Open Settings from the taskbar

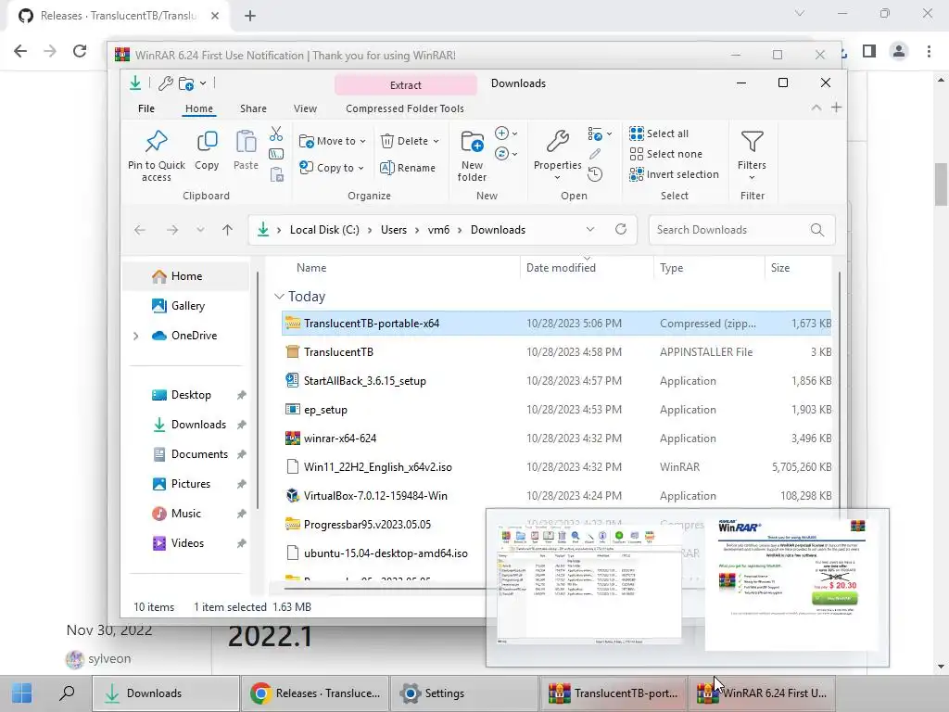(463, 693)
